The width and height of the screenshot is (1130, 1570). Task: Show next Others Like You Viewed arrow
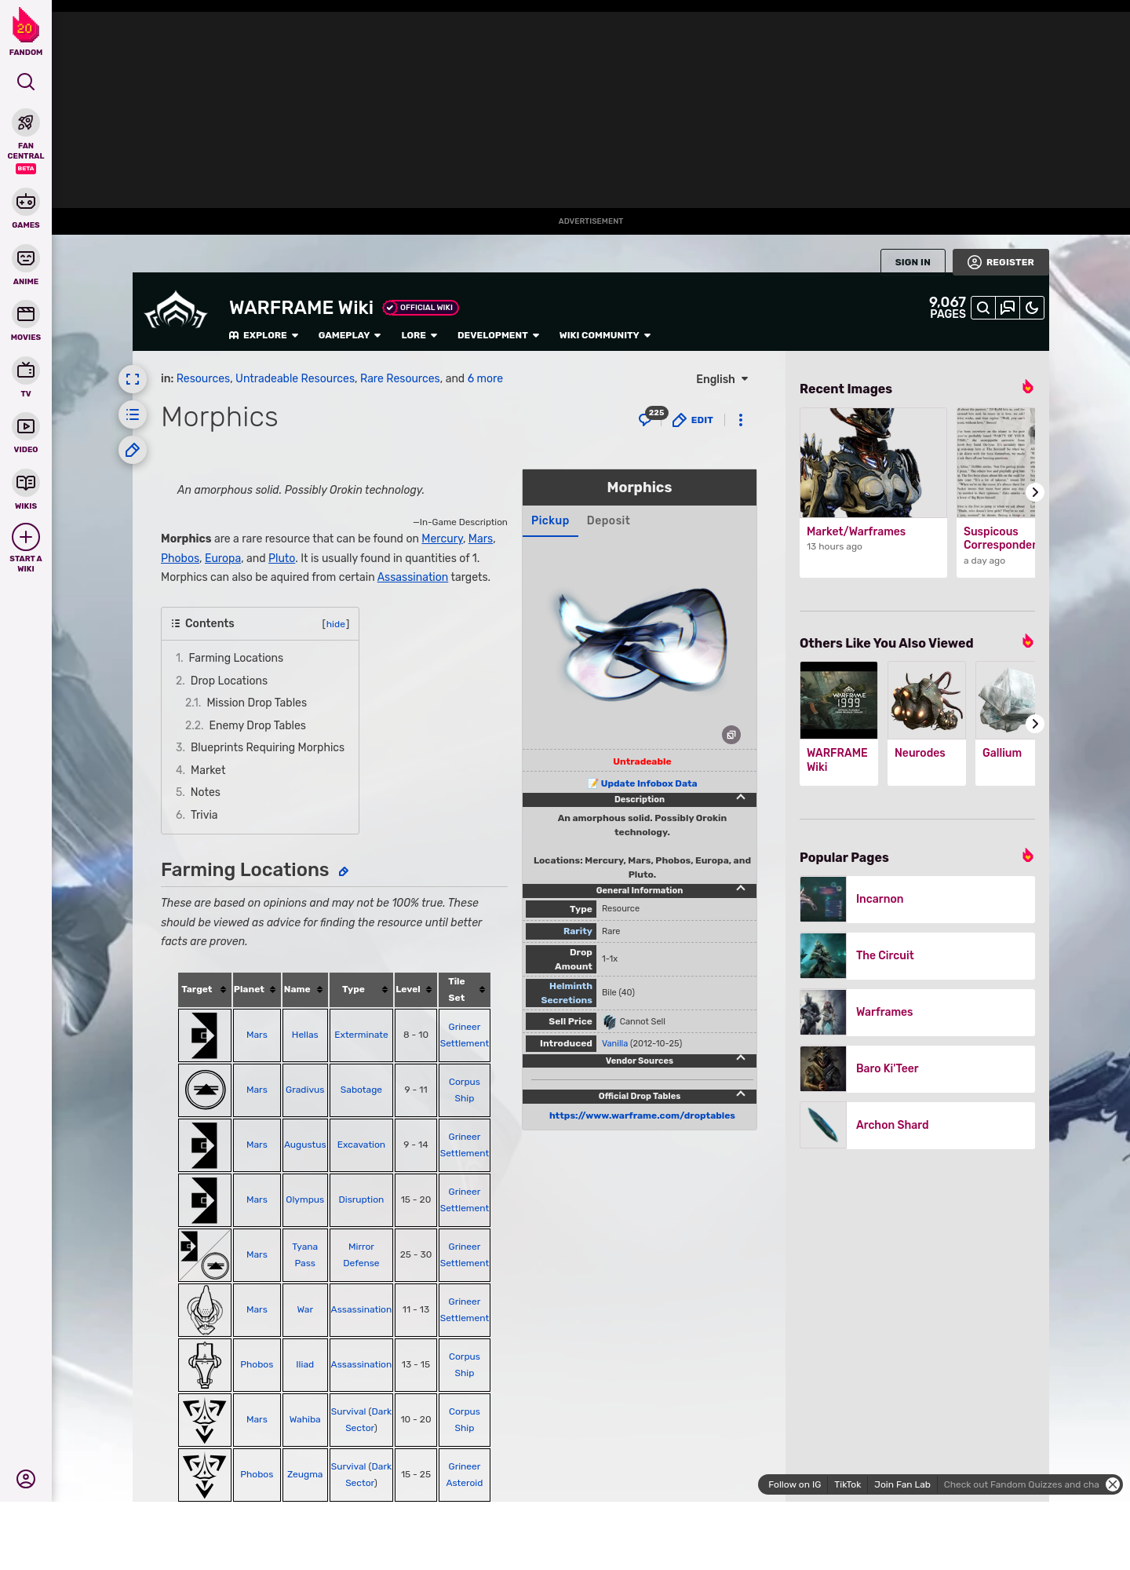[1035, 724]
